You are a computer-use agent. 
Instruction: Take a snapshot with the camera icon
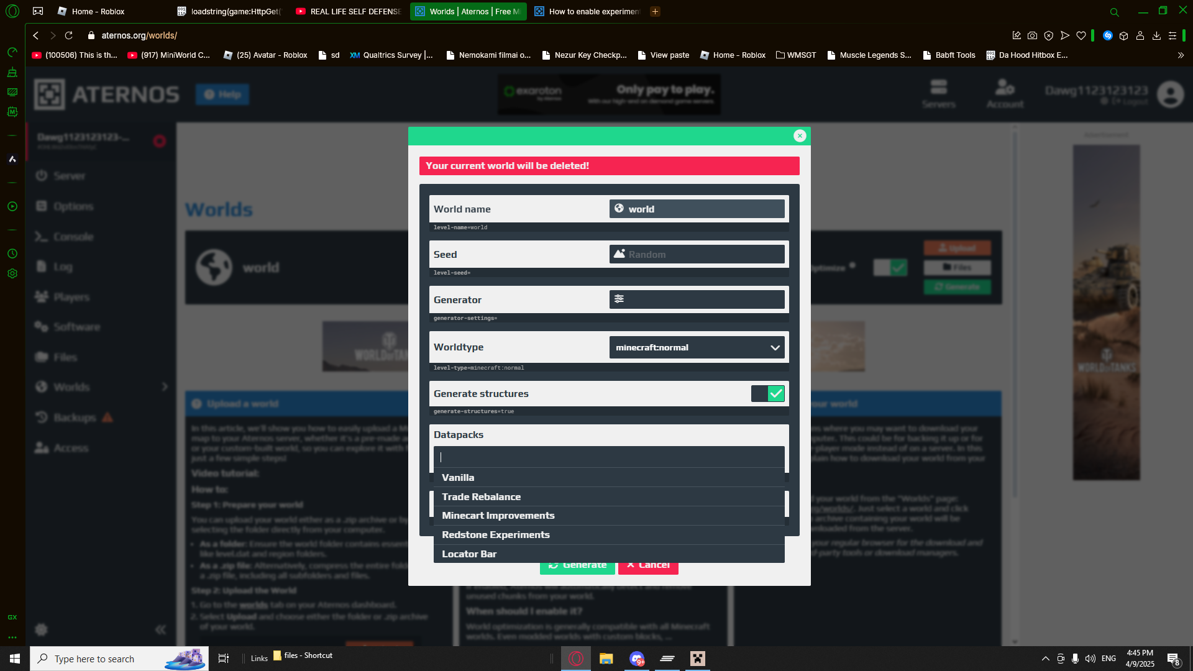pyautogui.click(x=1033, y=35)
